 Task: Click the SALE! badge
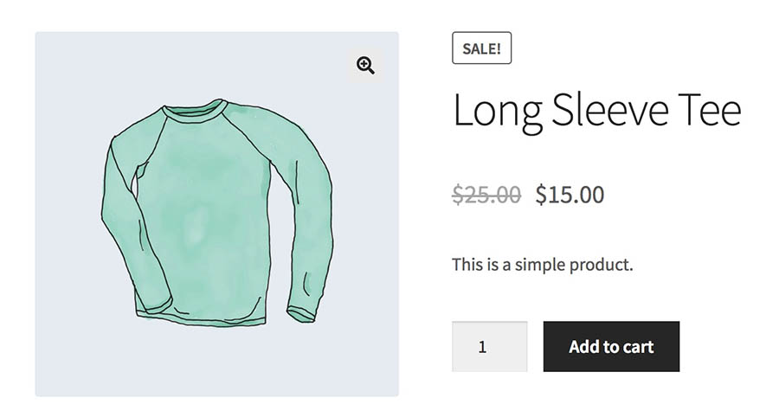click(481, 48)
